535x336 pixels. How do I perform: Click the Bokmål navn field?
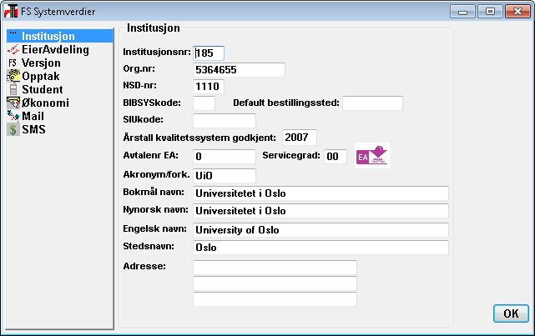pos(320,193)
